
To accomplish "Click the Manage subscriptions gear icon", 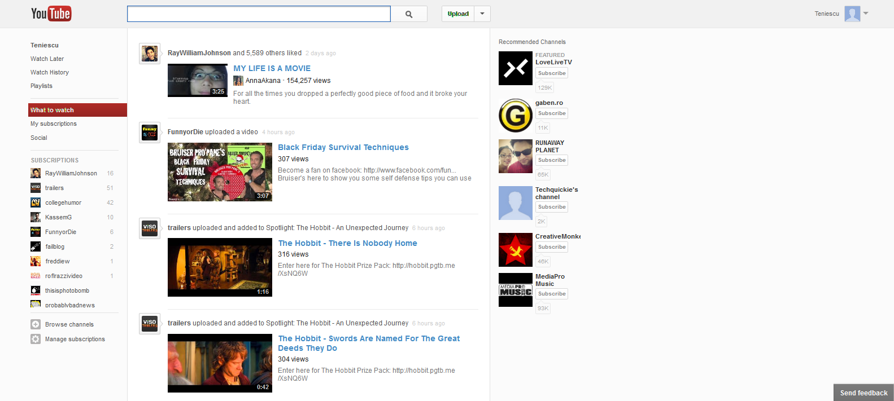I will point(36,339).
